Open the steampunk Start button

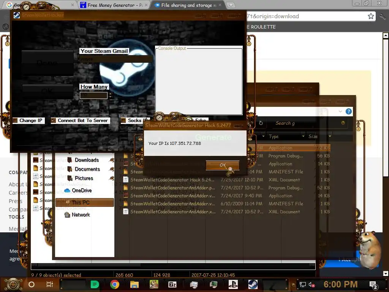pyautogui.click(x=13, y=284)
